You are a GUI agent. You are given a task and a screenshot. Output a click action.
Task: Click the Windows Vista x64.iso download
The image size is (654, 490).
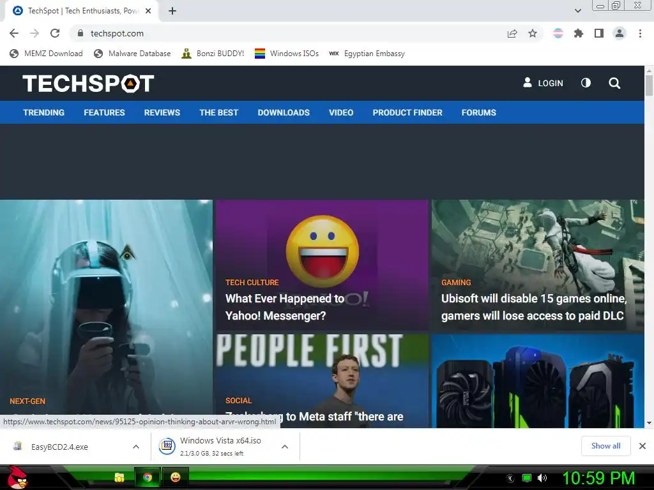[220, 446]
